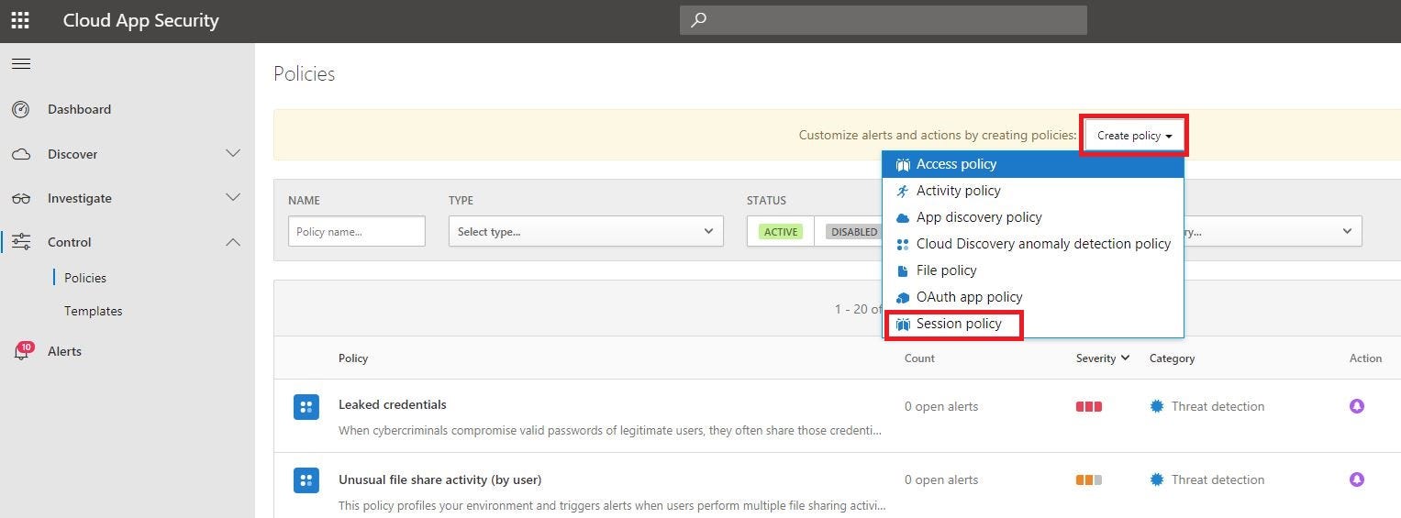Image resolution: width=1401 pixels, height=518 pixels.
Task: Click the Session policy icon in menu
Action: 903,324
